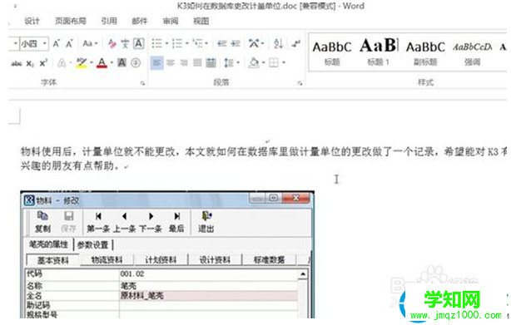The height and width of the screenshot is (325, 511).
Task: Apply the 副标题 style
Action: click(425, 53)
